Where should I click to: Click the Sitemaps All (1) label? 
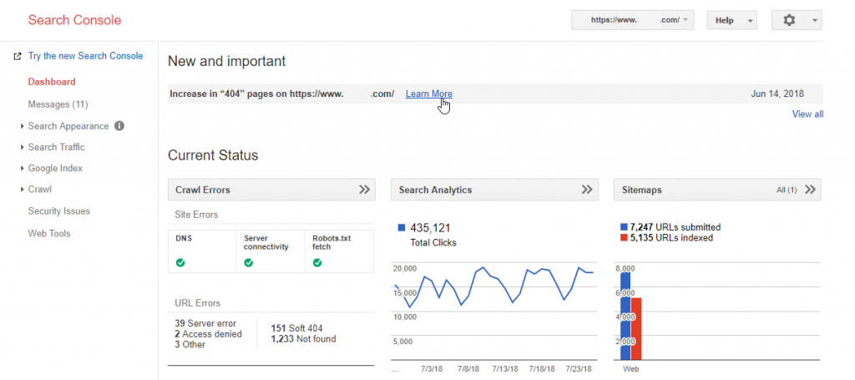tap(787, 190)
